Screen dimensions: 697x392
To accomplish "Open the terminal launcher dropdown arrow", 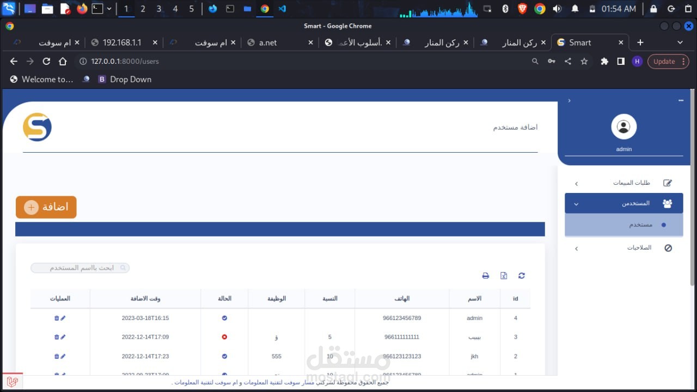I will (109, 9).
